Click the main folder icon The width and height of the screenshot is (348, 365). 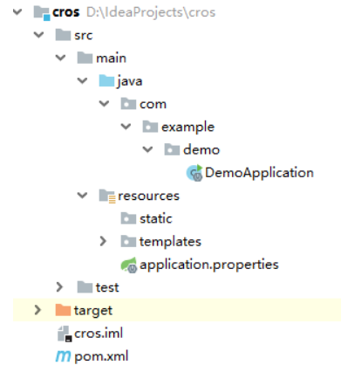tap(85, 58)
